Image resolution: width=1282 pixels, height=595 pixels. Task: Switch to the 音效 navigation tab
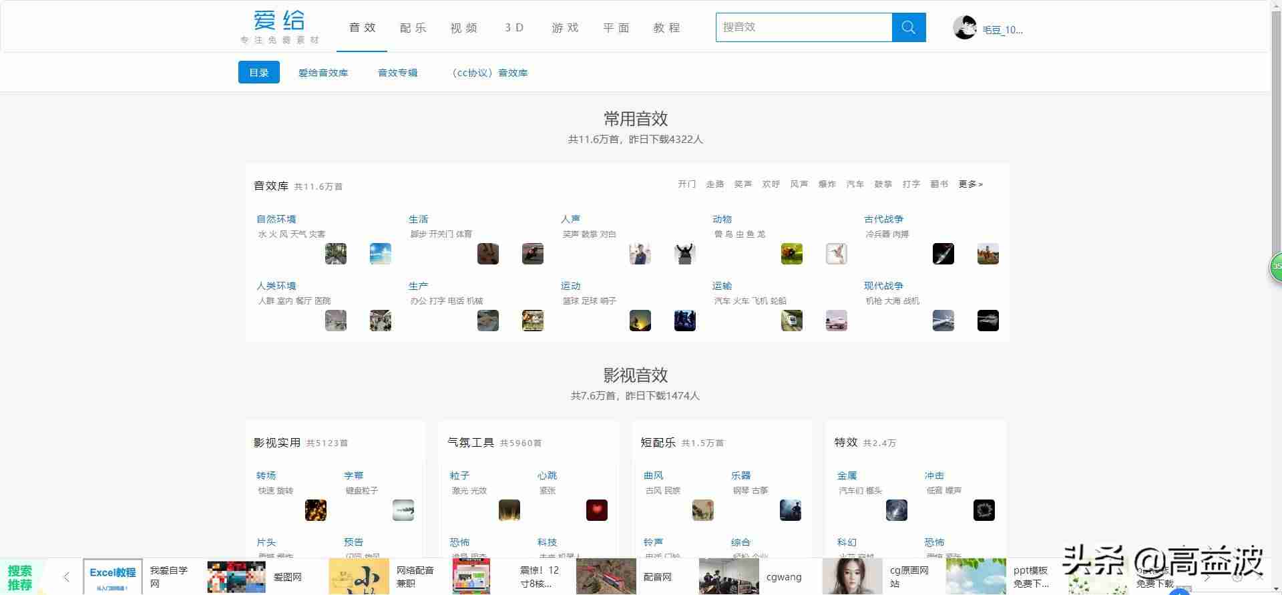363,28
